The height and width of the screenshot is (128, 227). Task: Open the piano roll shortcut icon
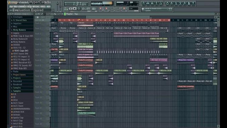tap(152, 3)
